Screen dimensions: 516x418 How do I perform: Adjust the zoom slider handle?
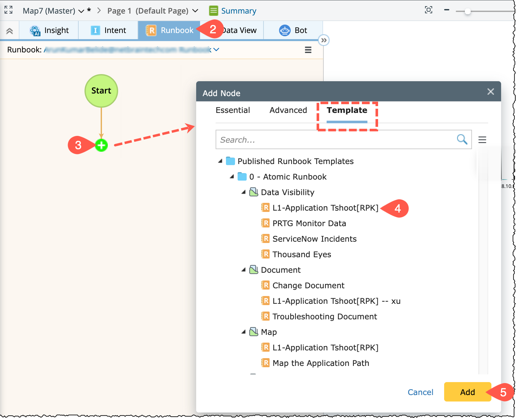[467, 11]
